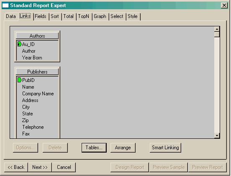Image resolution: width=231 pixels, height=176 pixels.
Task: Select the PubID field
Action: coord(28,80)
